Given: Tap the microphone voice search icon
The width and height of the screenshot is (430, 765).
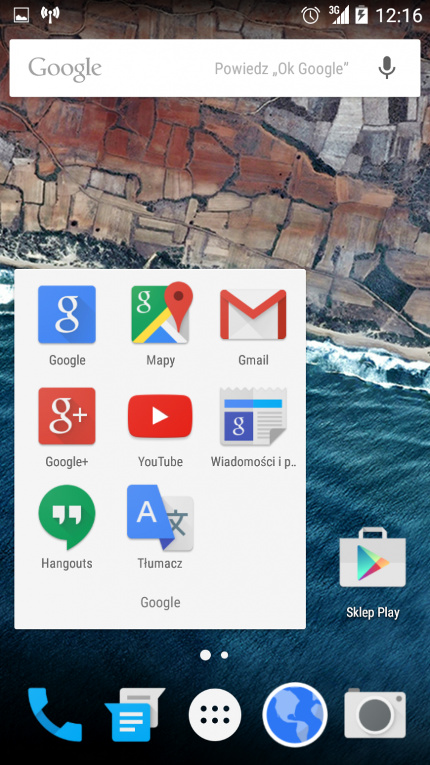Looking at the screenshot, I should point(387,68).
